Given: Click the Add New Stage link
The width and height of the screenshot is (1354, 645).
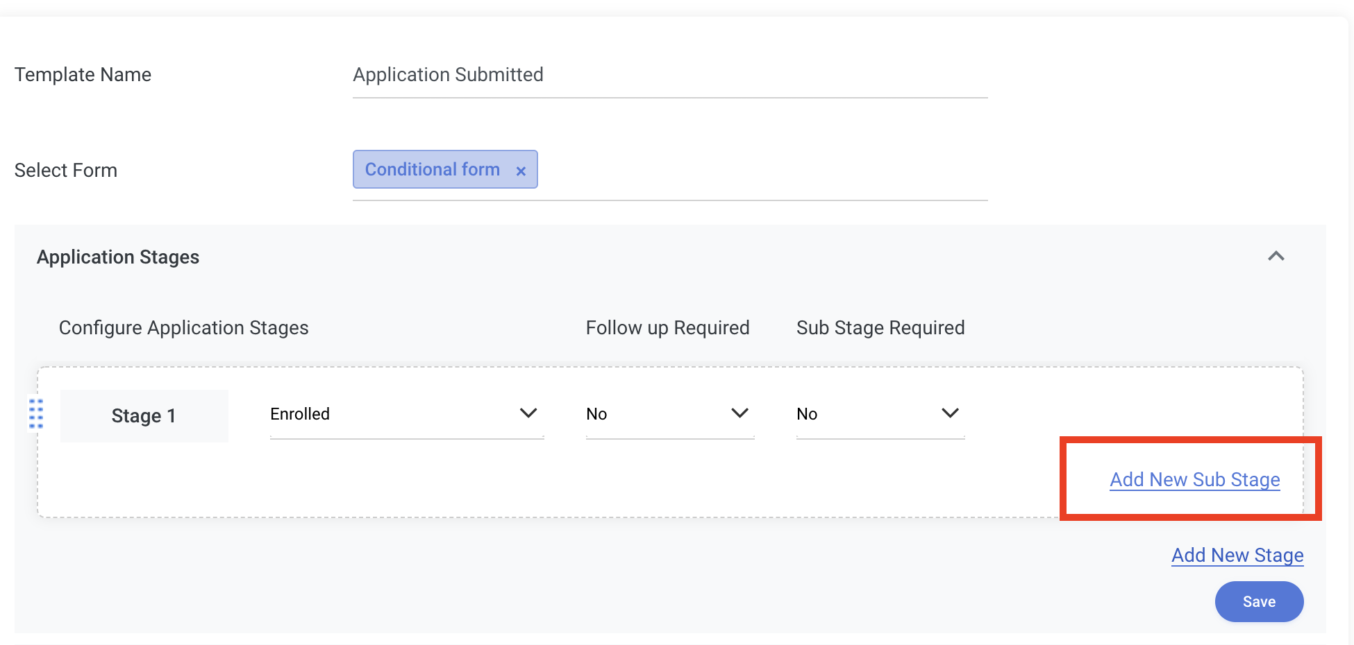Looking at the screenshot, I should (x=1237, y=555).
